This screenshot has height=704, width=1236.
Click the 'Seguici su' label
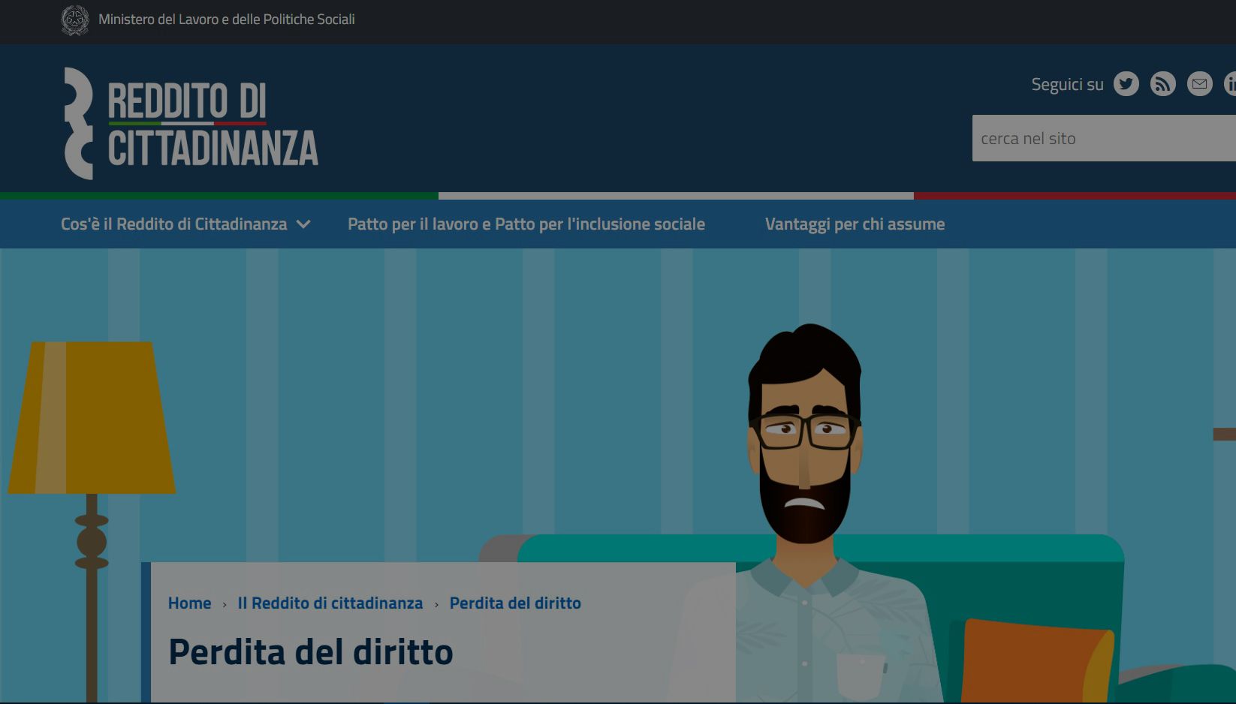pyautogui.click(x=1067, y=84)
